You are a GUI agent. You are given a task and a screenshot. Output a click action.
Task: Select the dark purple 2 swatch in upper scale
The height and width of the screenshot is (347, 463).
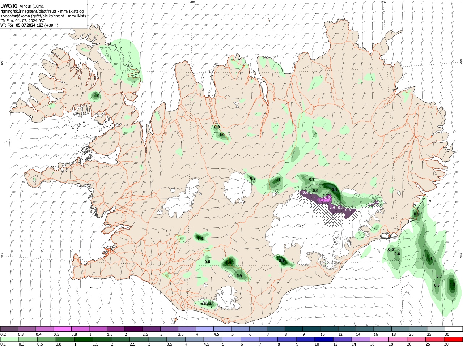click(x=133, y=329)
